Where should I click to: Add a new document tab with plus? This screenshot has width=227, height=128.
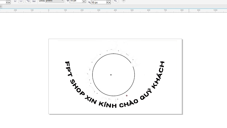tap(1, 7)
